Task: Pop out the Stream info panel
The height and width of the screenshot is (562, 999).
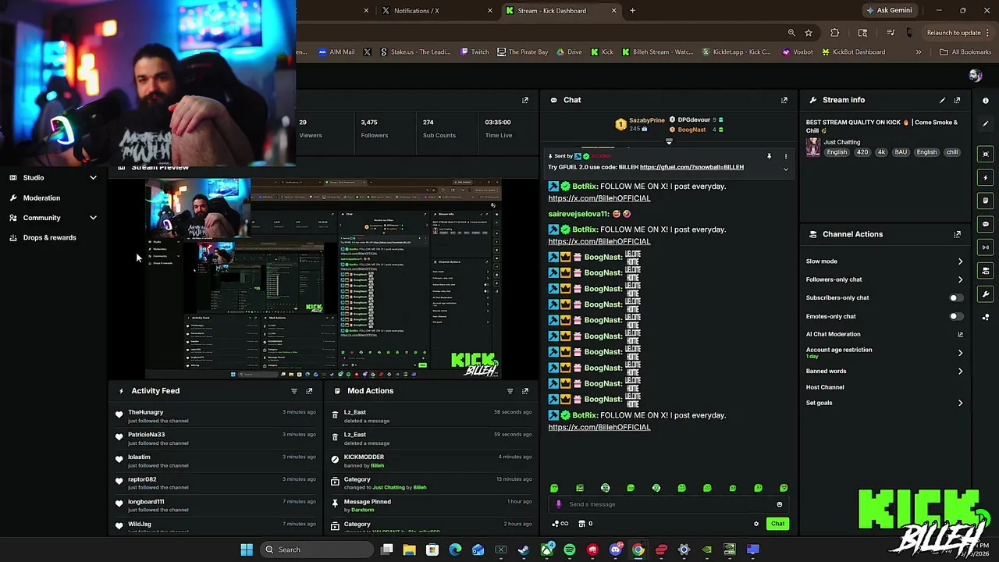Action: tap(957, 100)
